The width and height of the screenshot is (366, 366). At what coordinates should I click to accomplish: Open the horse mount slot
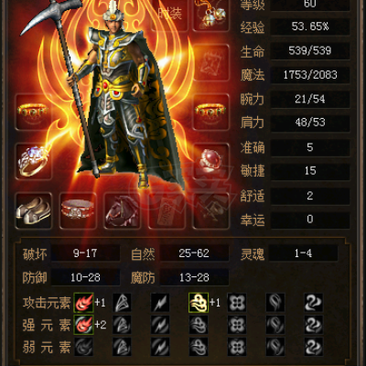[122, 210]
